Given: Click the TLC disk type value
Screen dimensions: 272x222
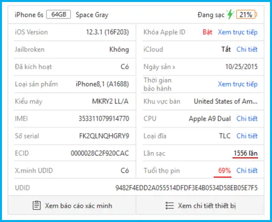Looking at the screenshot, I should pos(225,136).
